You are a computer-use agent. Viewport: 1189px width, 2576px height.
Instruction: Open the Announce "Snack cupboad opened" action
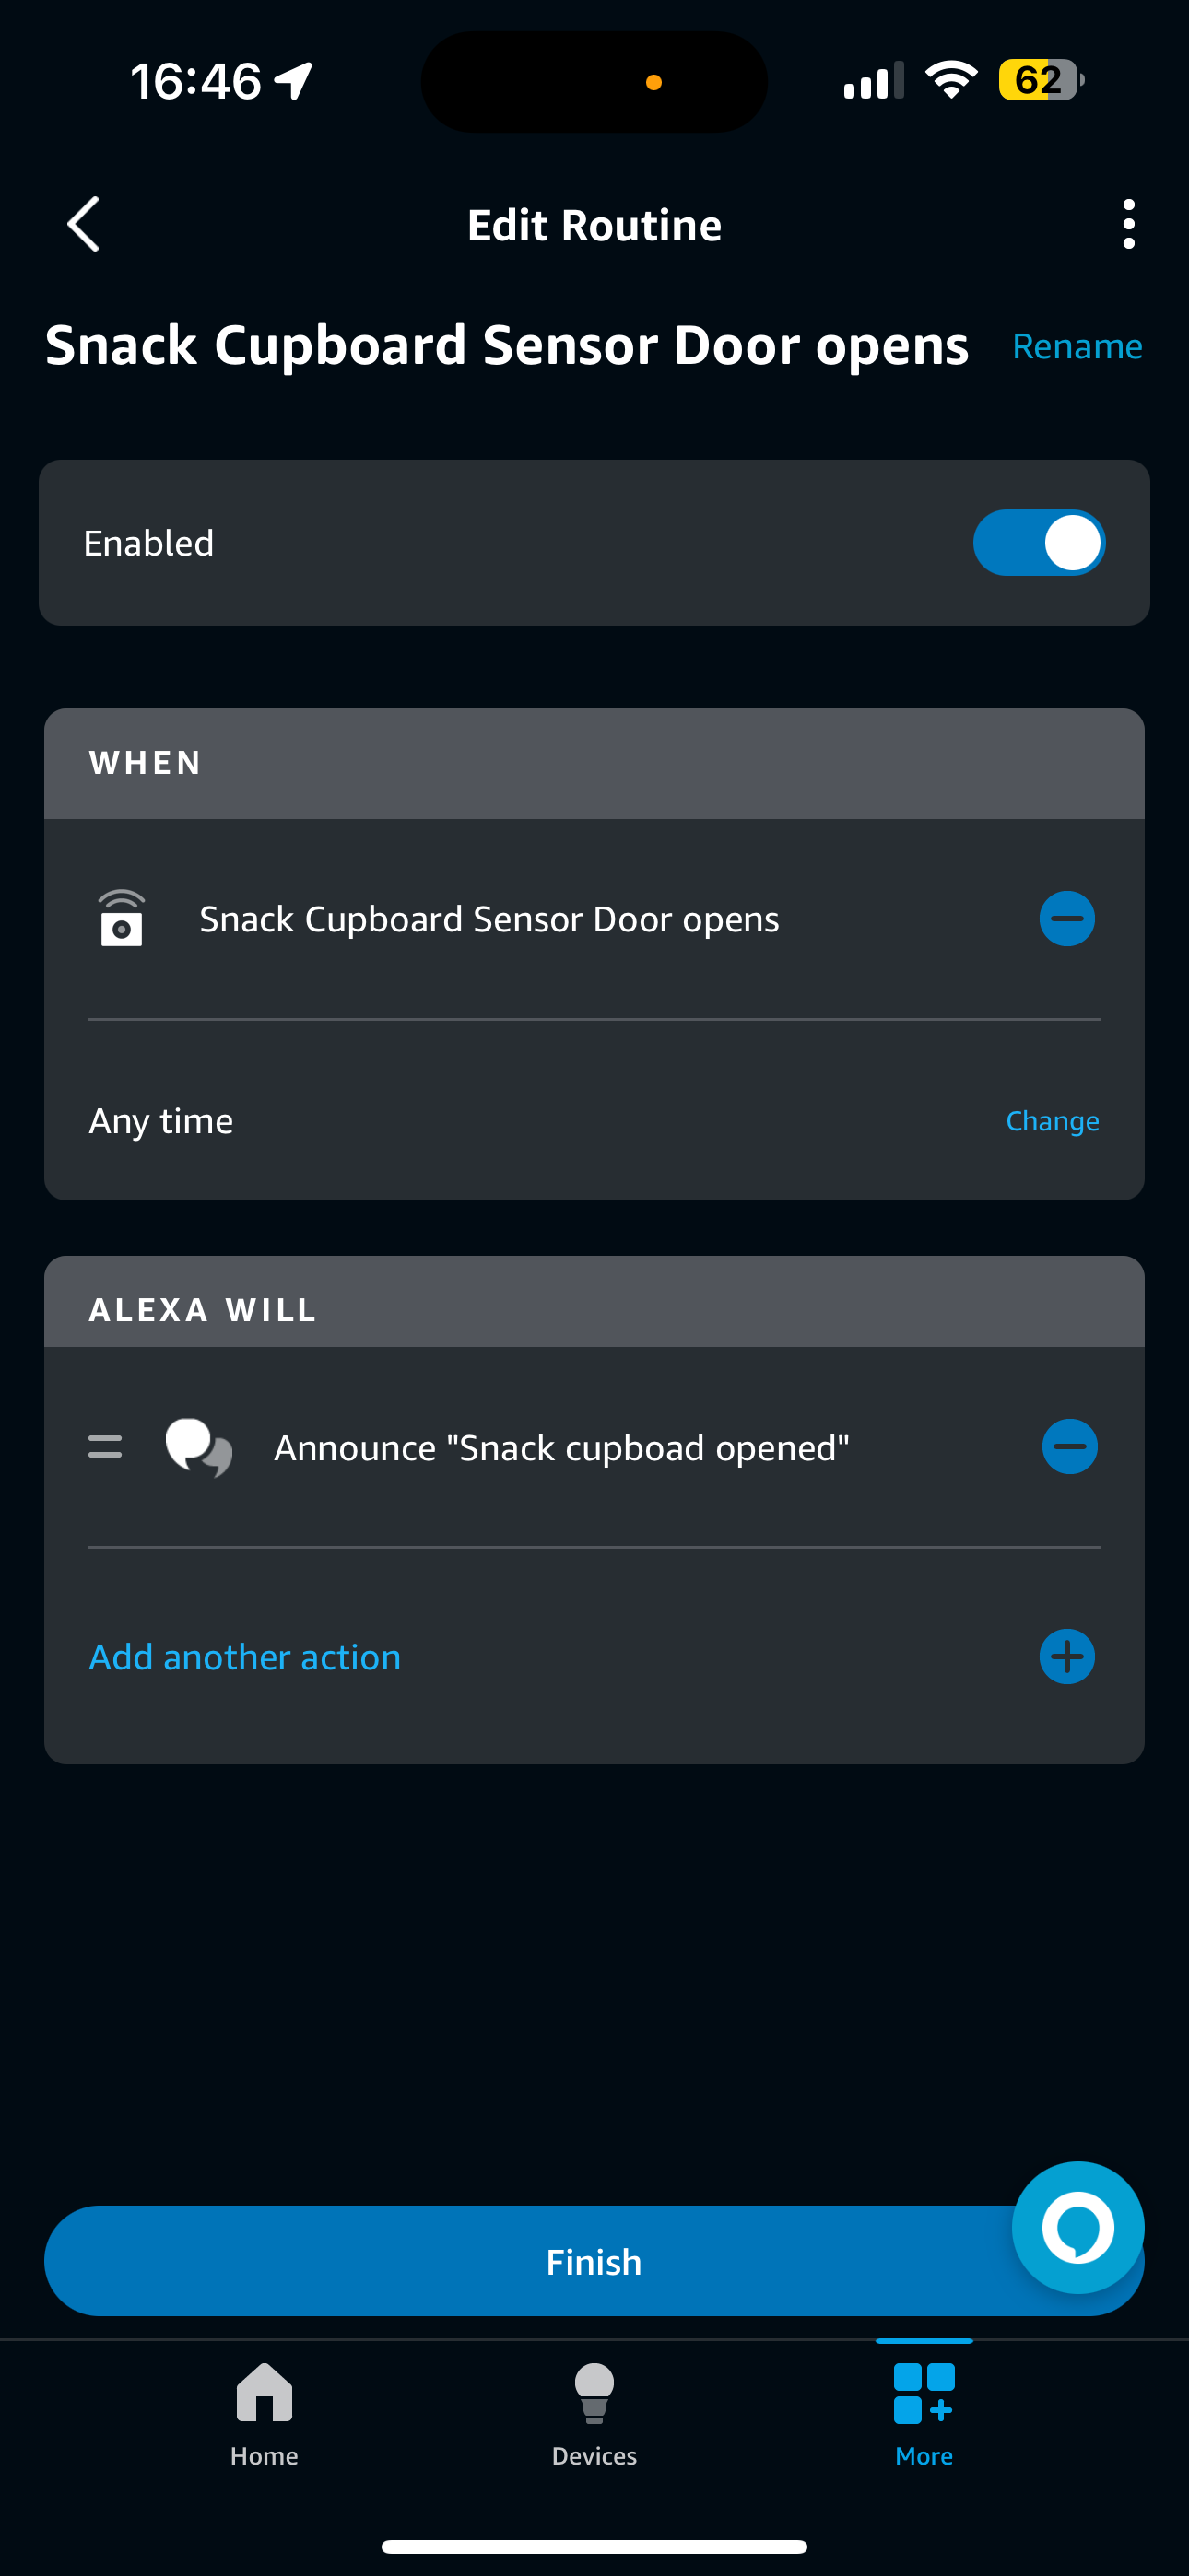(x=561, y=1447)
